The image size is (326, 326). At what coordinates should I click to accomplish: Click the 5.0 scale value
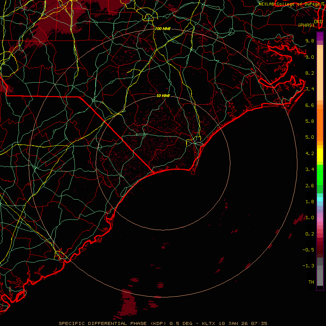tap(310, 137)
